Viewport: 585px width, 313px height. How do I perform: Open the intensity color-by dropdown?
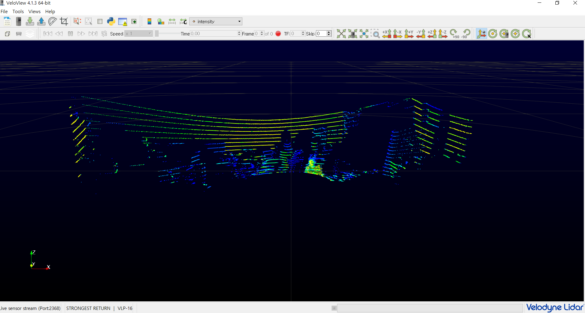(x=216, y=21)
